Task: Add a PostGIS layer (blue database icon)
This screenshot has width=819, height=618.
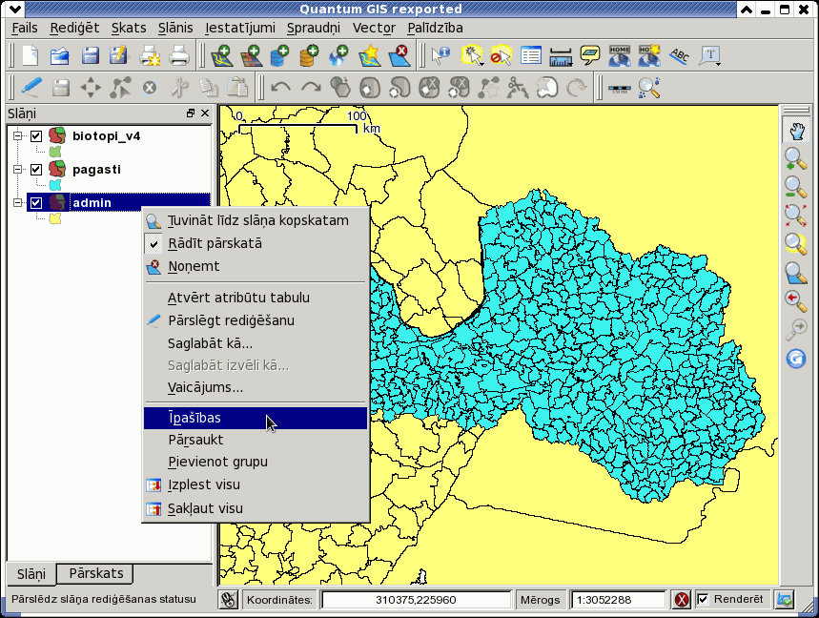Action: 279,55
